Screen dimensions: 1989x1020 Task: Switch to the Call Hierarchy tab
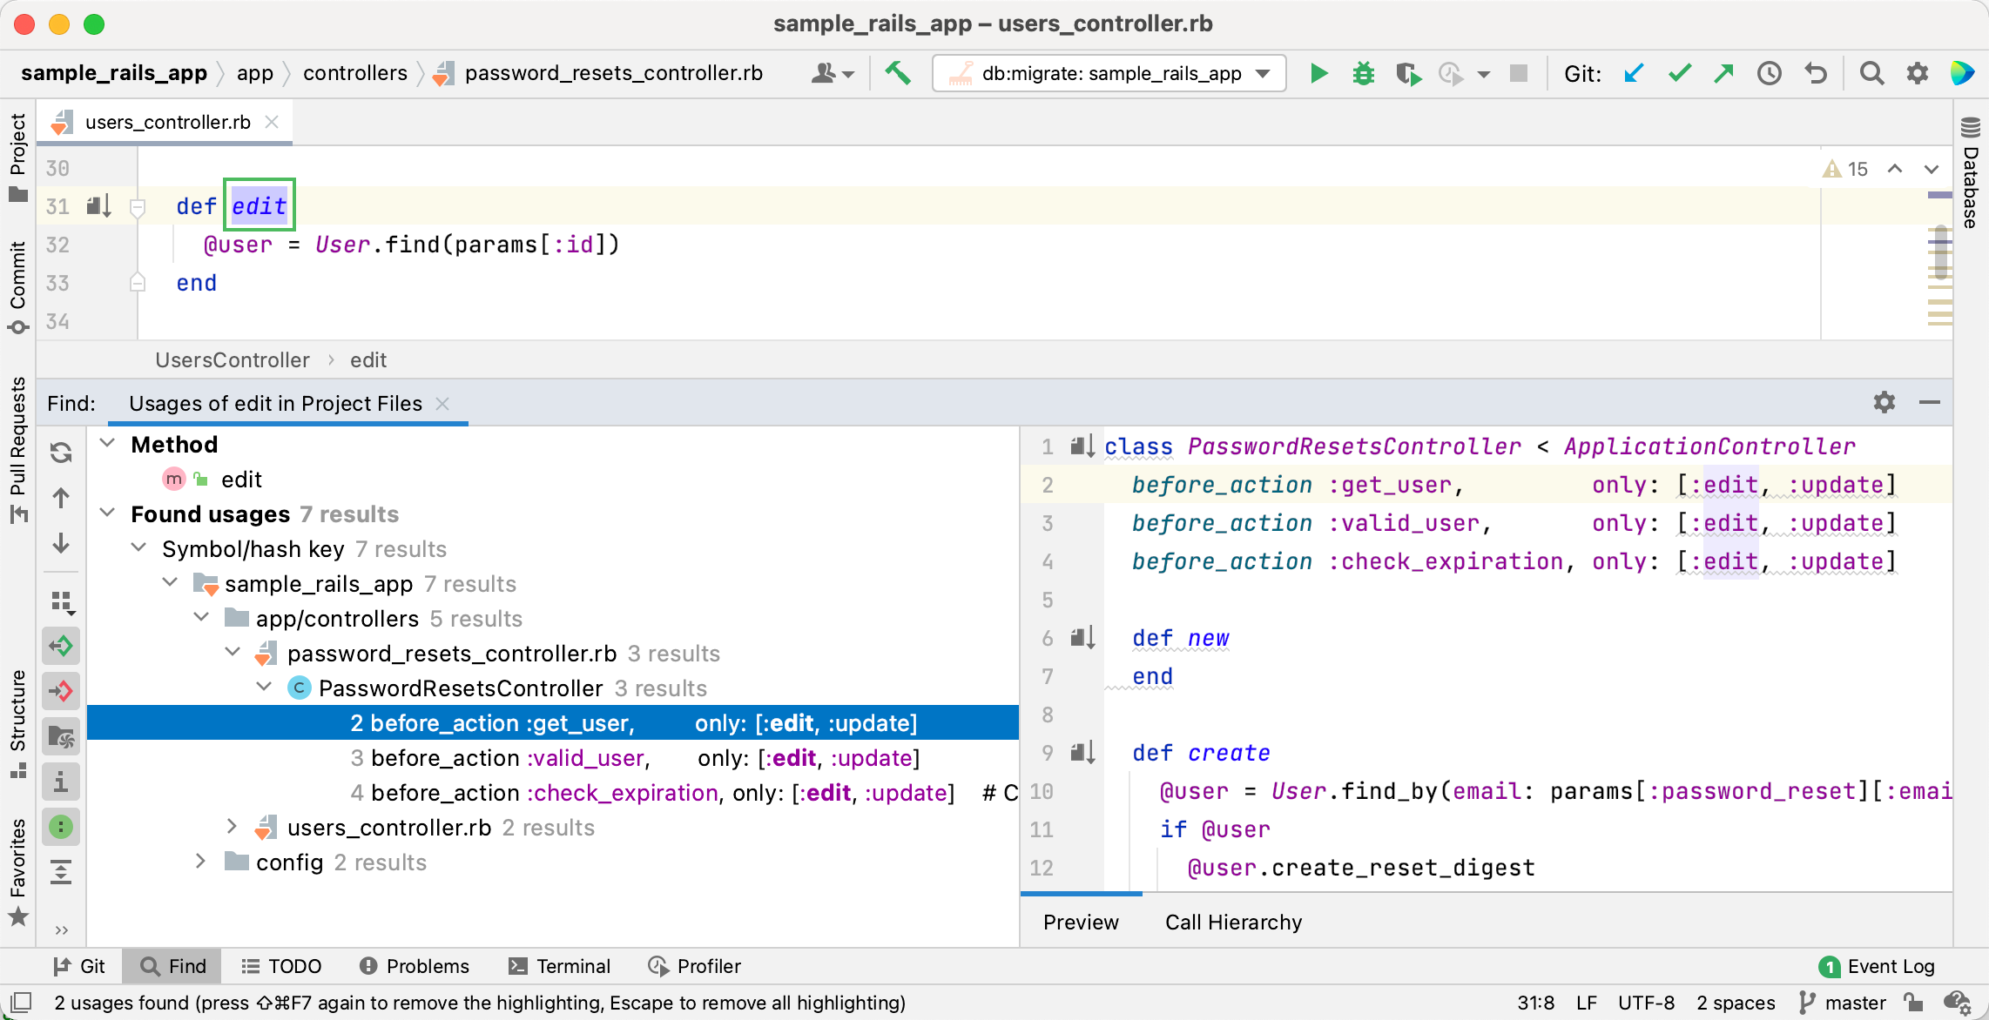point(1233,922)
